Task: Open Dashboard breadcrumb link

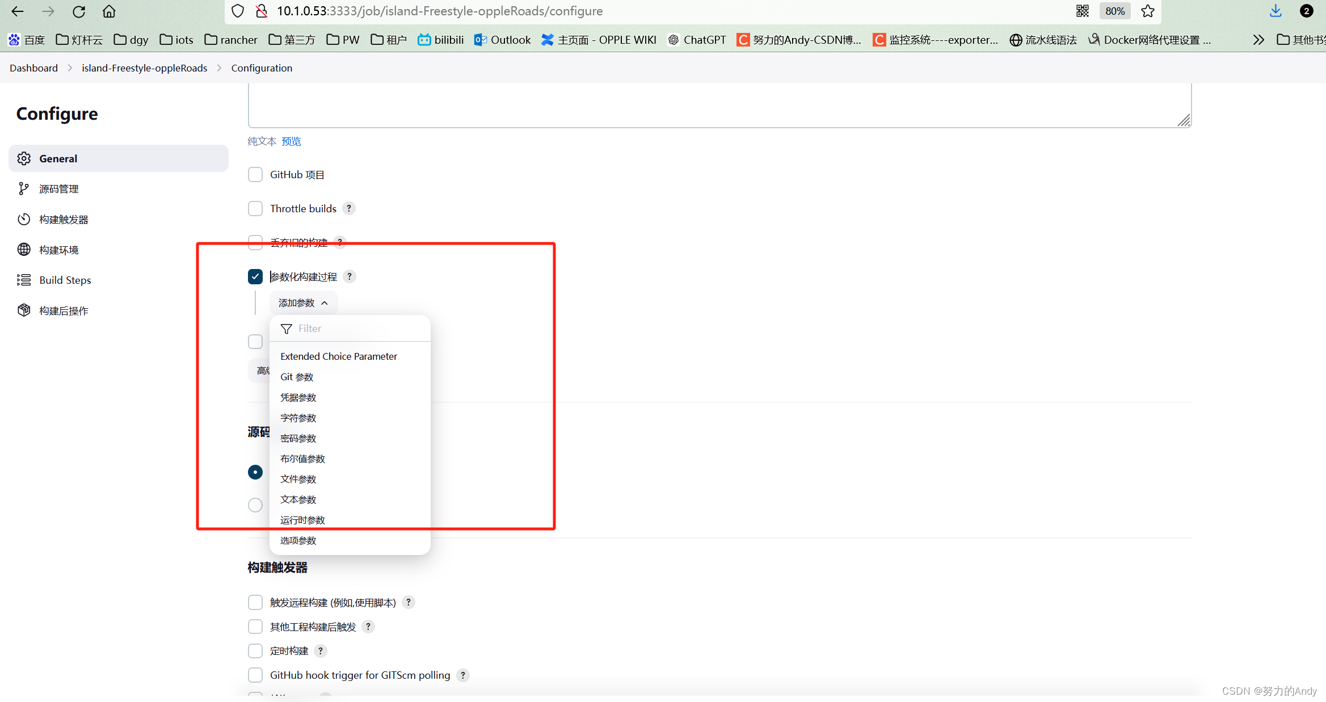Action: [33, 68]
